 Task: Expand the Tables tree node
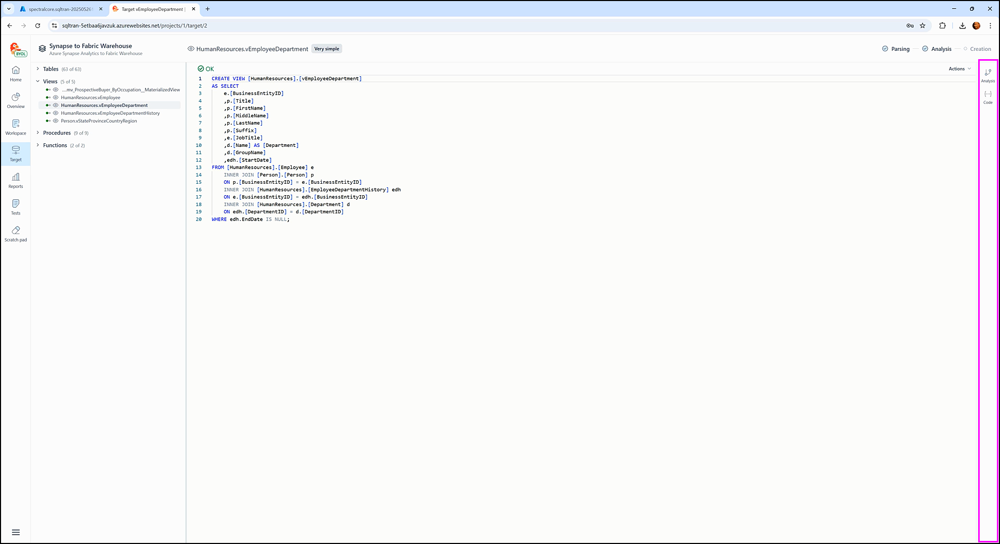pos(38,69)
